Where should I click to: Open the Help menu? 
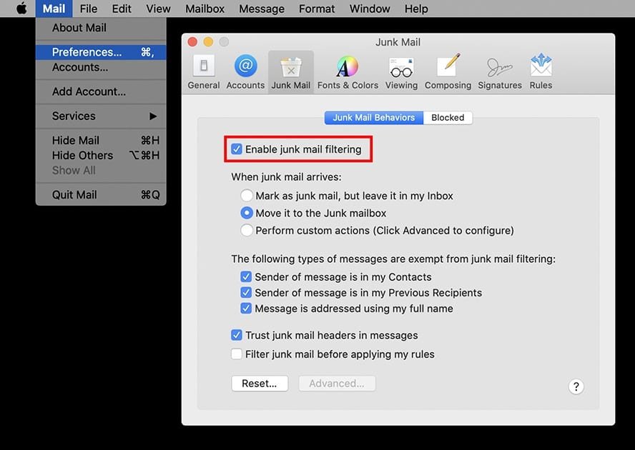coord(416,9)
